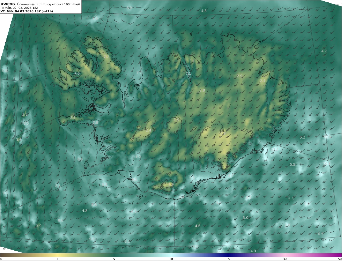Click the 8.4 value label
The height and width of the screenshot is (261, 342).
tap(80, 159)
